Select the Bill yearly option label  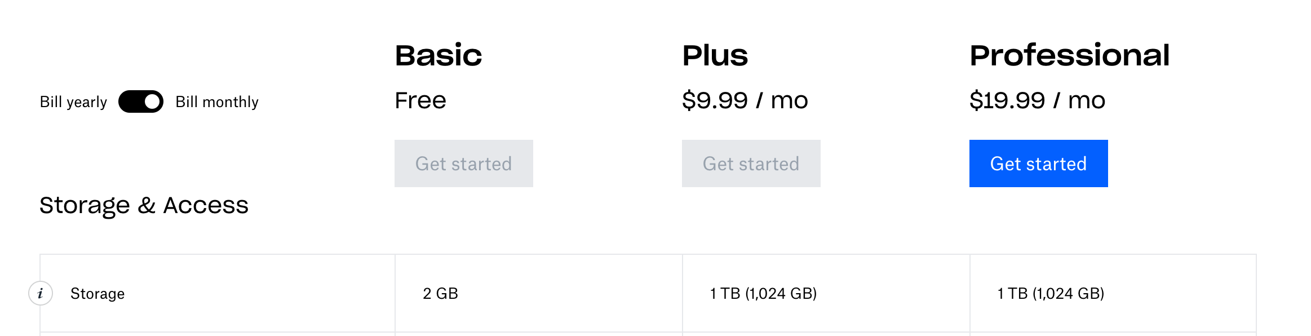(x=73, y=102)
